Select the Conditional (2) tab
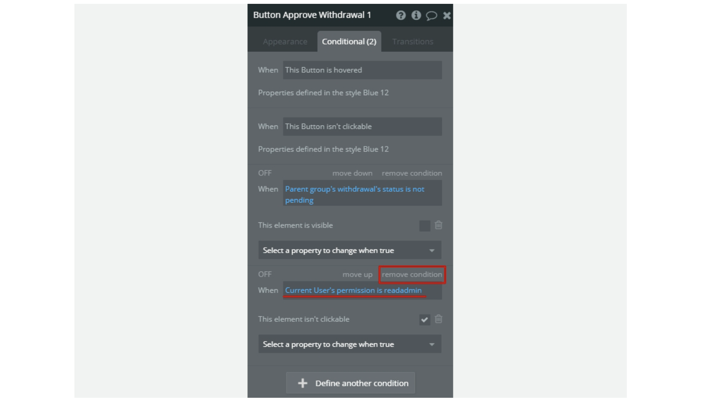Screen dimensions: 702x402 pos(349,41)
